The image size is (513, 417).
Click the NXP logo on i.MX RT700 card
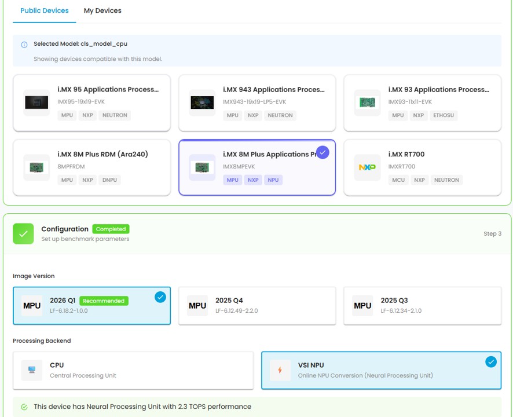pos(368,167)
